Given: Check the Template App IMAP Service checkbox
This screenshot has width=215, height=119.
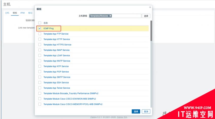Looking at the screenshot, I should click(x=40, y=50).
